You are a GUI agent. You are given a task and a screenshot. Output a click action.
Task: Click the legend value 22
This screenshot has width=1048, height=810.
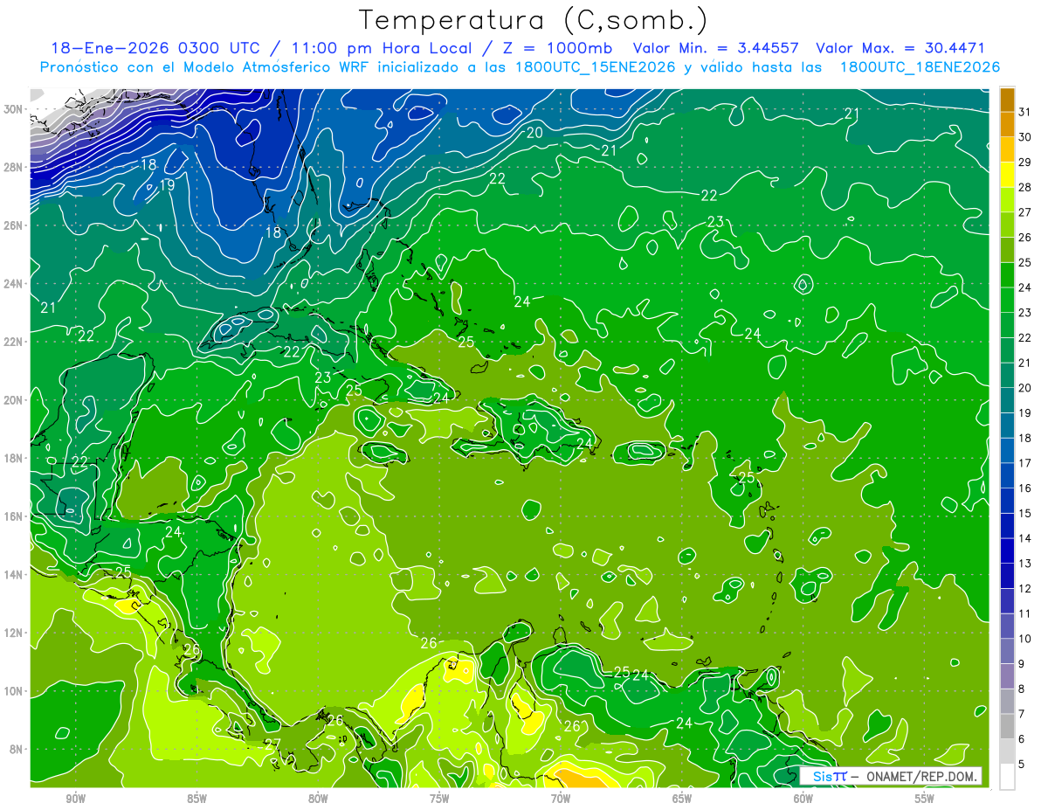(x=1024, y=337)
